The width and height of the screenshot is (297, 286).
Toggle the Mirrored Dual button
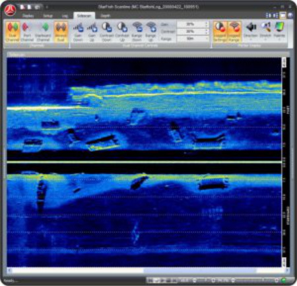coord(61,32)
